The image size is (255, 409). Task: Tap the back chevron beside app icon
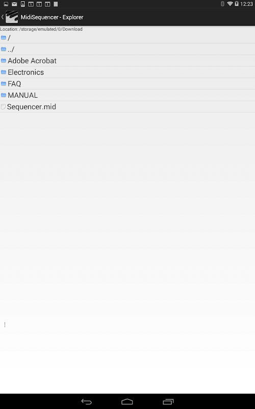(3, 17)
